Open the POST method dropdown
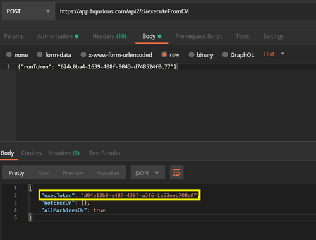This screenshot has height=240, width=316. pyautogui.click(x=28, y=11)
